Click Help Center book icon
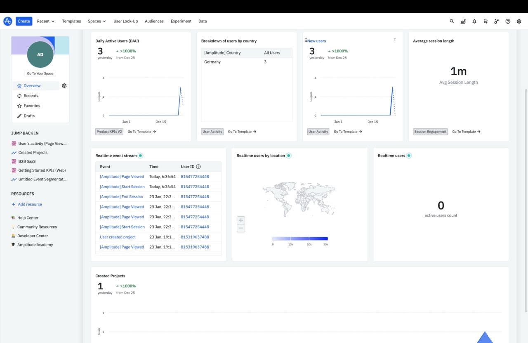The image size is (528, 343). click(13, 218)
